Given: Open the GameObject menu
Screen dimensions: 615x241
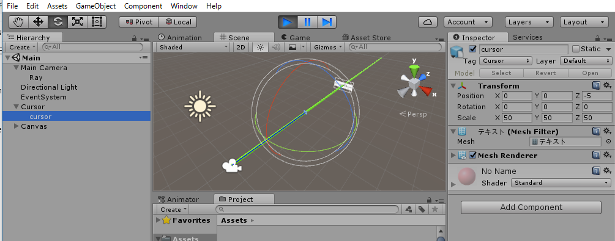Looking at the screenshot, I should [x=95, y=6].
